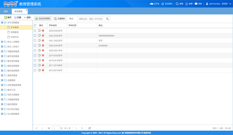The width and height of the screenshot is (233, 135).
Task: Select 学期管理 in the sidebar tree
Action: [14, 32]
